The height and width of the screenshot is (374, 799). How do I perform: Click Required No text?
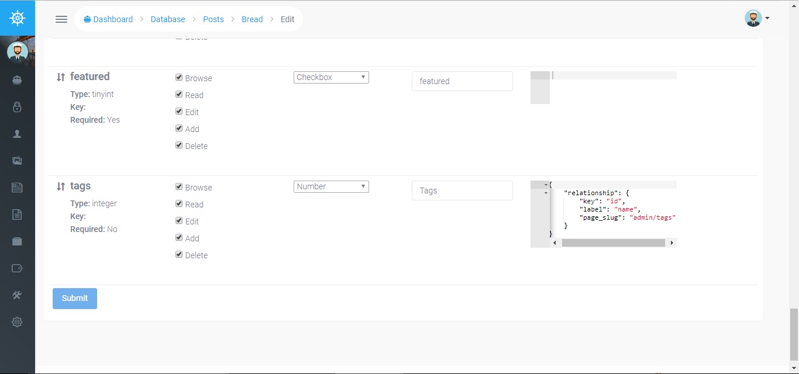click(x=94, y=229)
